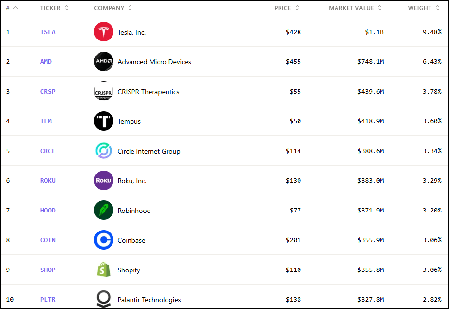Click the Palantir logo icon
Image resolution: width=449 pixels, height=309 pixels.
coord(104,299)
